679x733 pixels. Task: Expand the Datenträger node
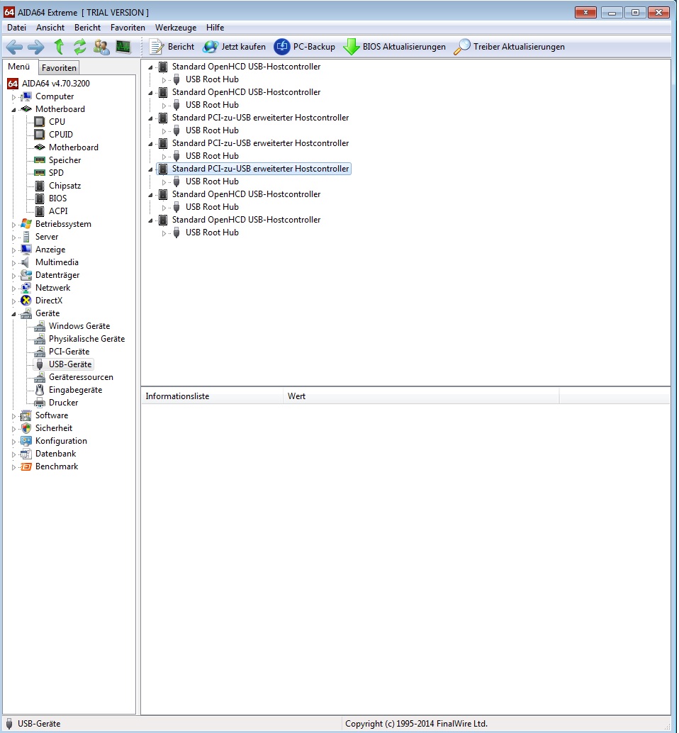pos(13,276)
